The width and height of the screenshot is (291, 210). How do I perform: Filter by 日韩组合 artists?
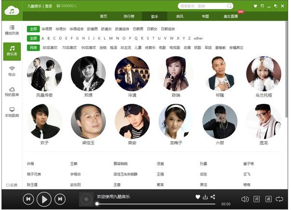[x=168, y=29]
